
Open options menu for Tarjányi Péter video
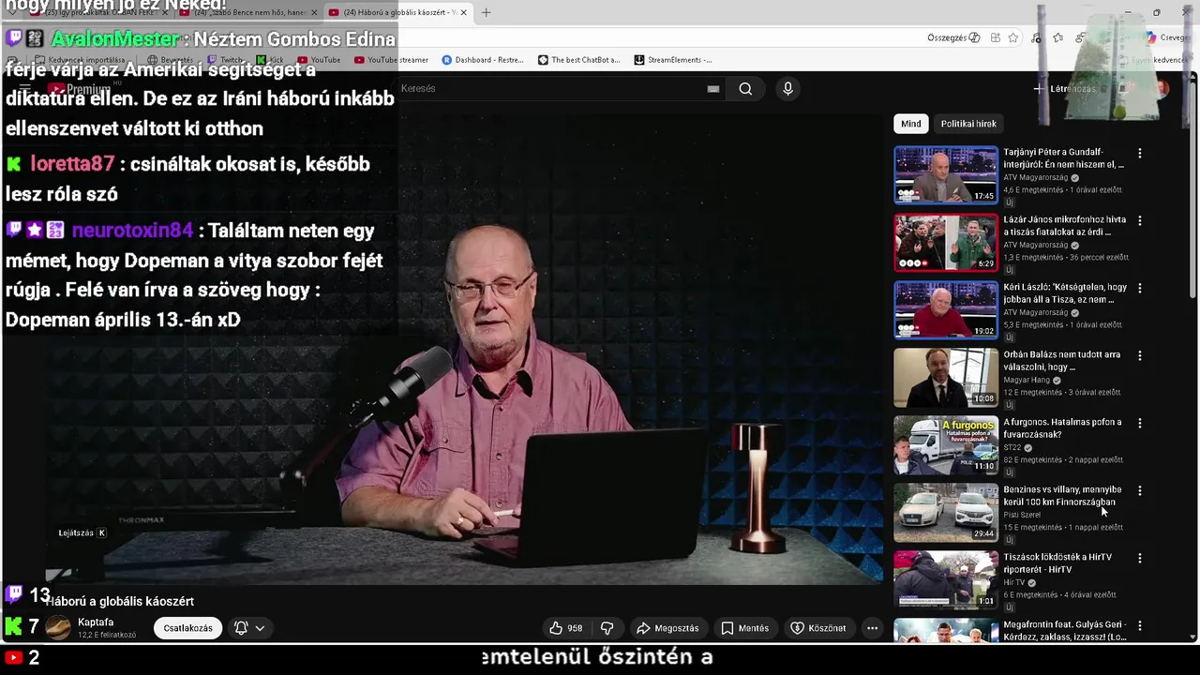coord(1140,153)
